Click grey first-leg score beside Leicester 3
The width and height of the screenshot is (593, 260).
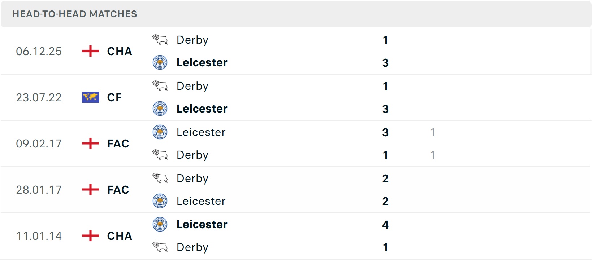click(x=432, y=132)
